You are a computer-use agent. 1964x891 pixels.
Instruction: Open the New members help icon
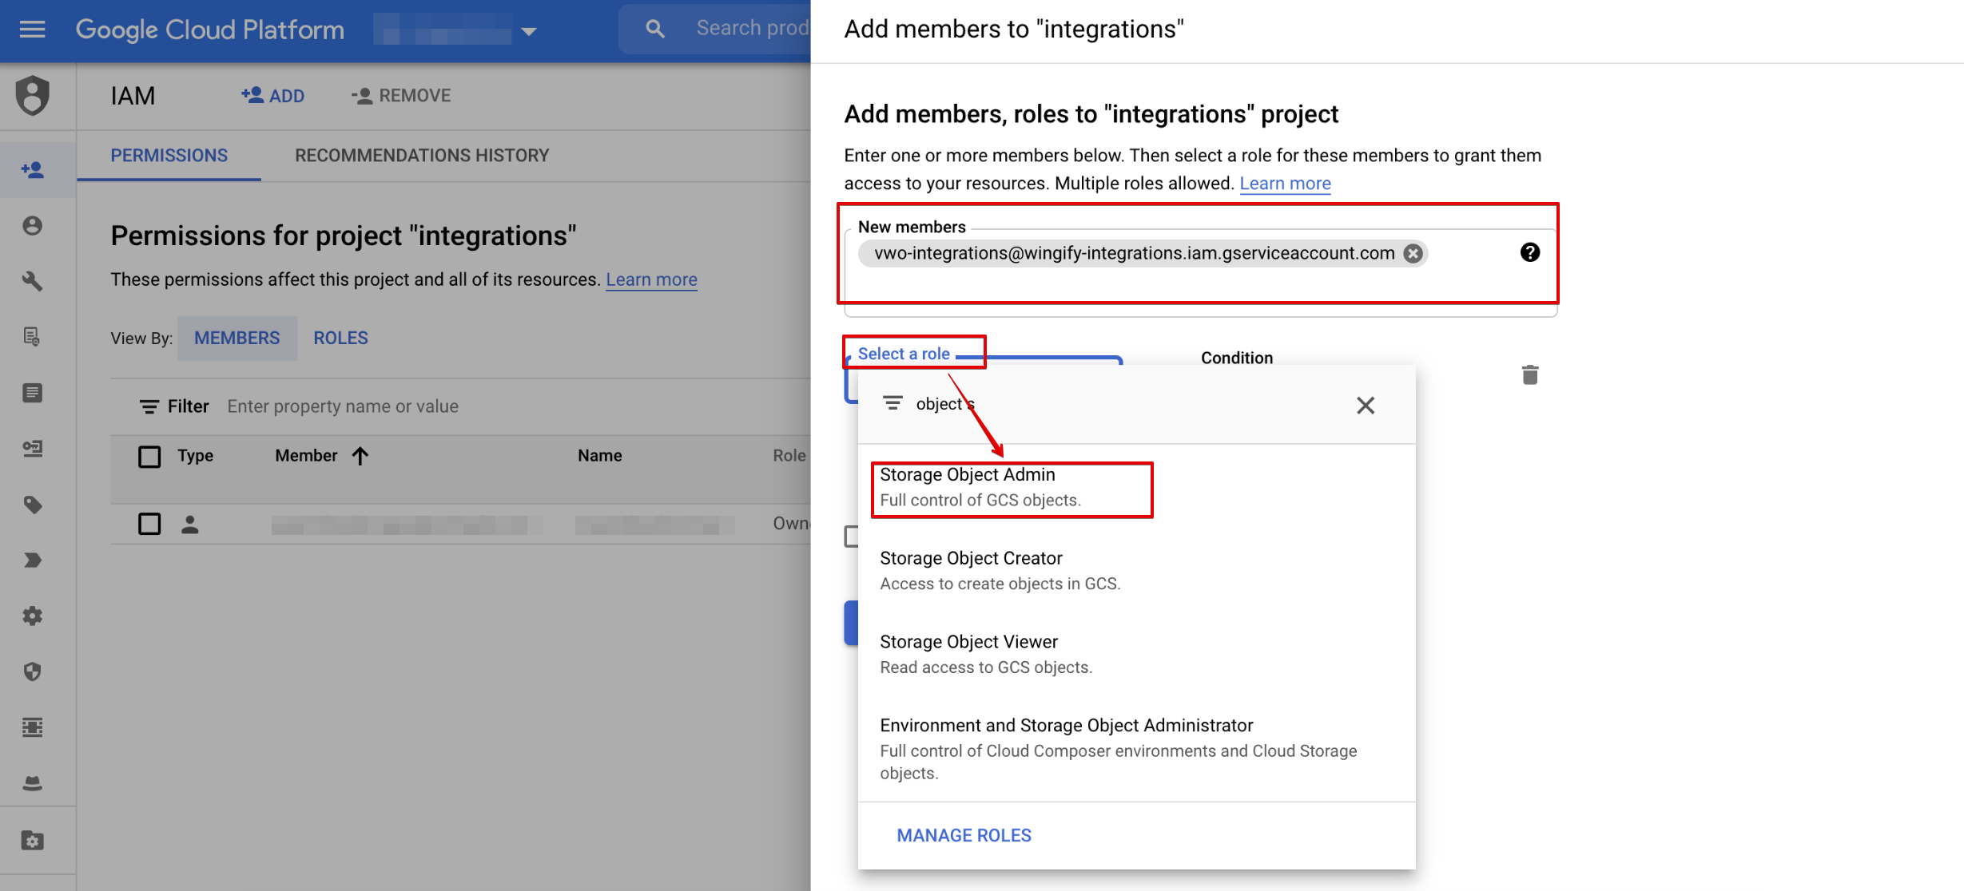1530,252
